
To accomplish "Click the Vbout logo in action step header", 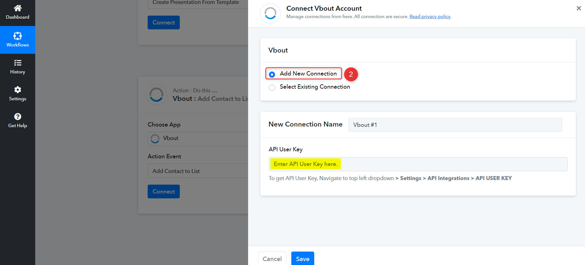I will pyautogui.click(x=156, y=95).
